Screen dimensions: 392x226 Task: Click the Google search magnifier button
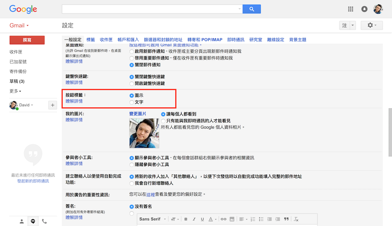point(252,9)
